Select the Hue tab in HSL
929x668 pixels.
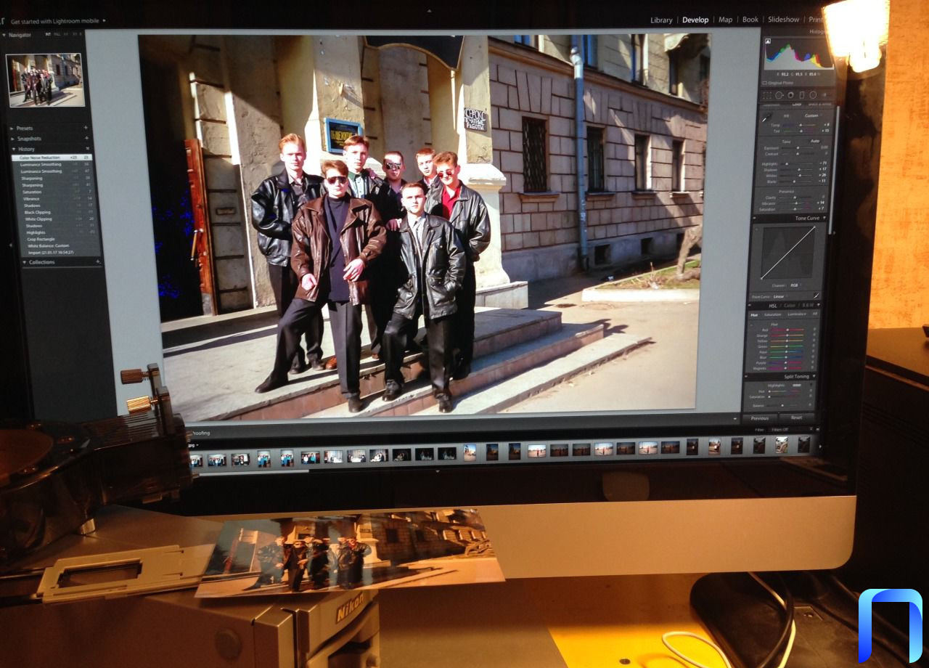pyautogui.click(x=754, y=314)
